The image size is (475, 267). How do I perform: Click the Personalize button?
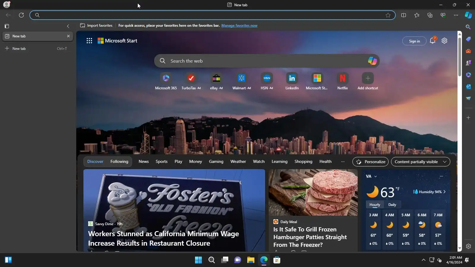pos(370,162)
